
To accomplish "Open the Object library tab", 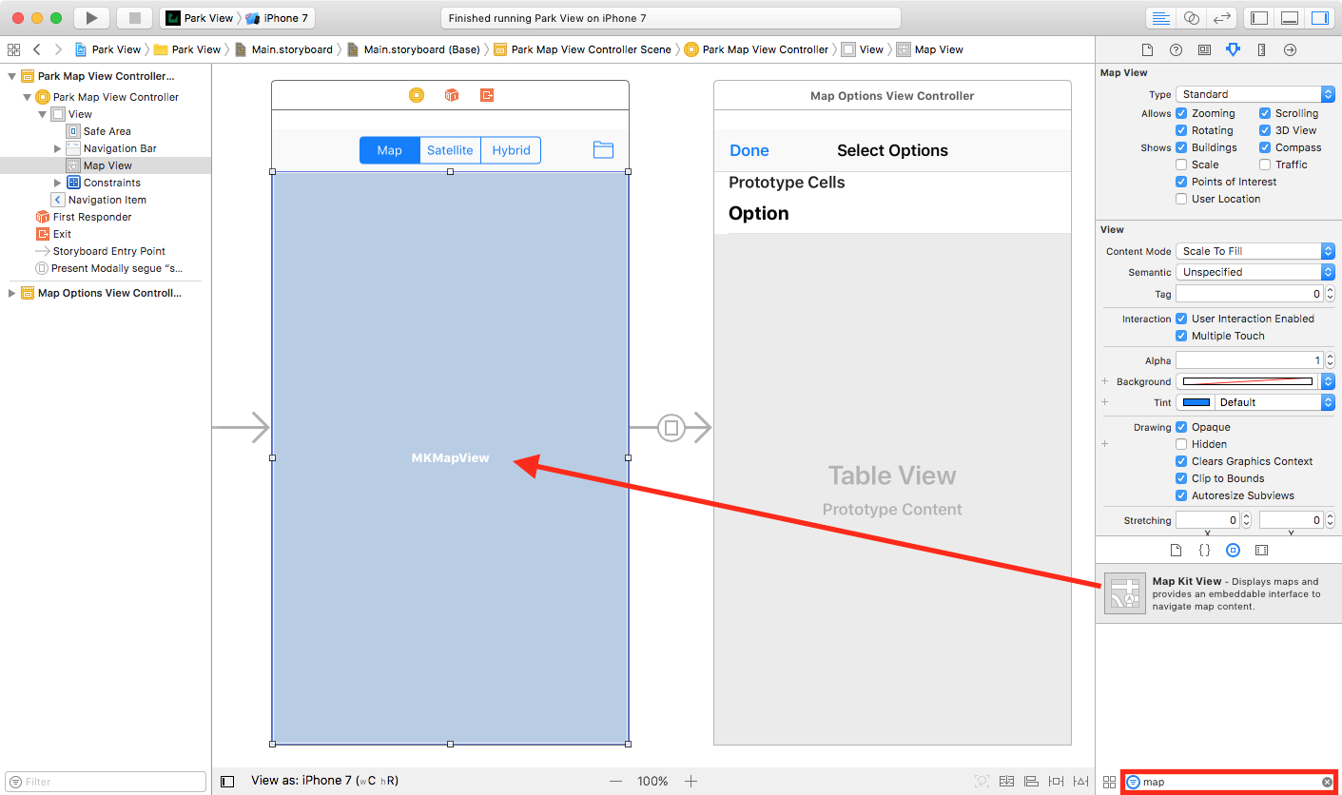I will coord(1233,550).
